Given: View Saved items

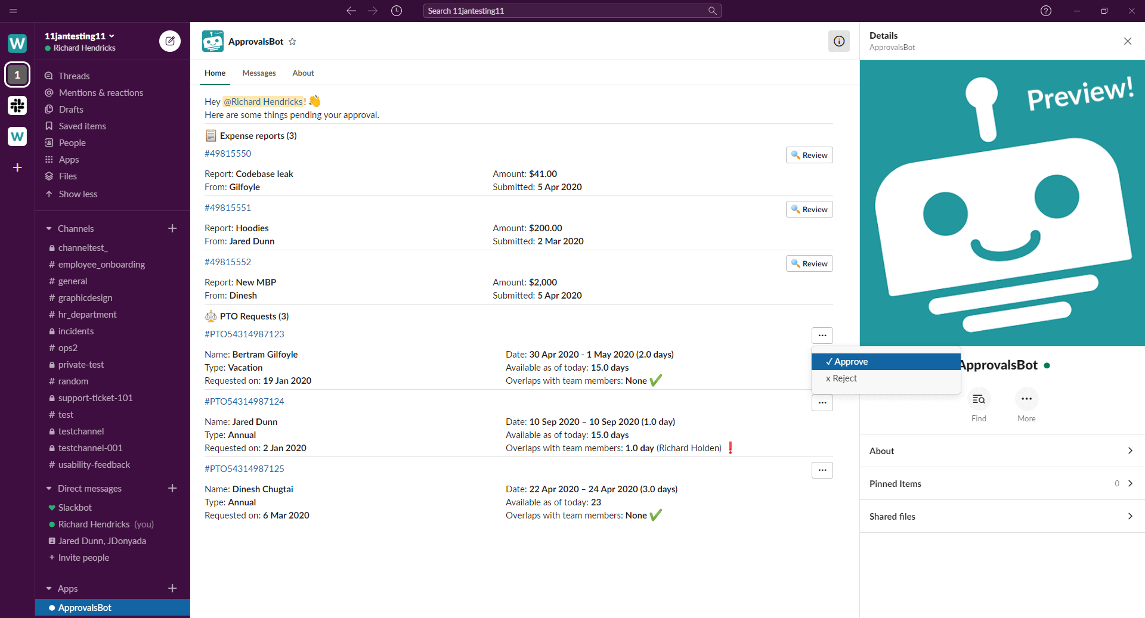Looking at the screenshot, I should click(82, 126).
